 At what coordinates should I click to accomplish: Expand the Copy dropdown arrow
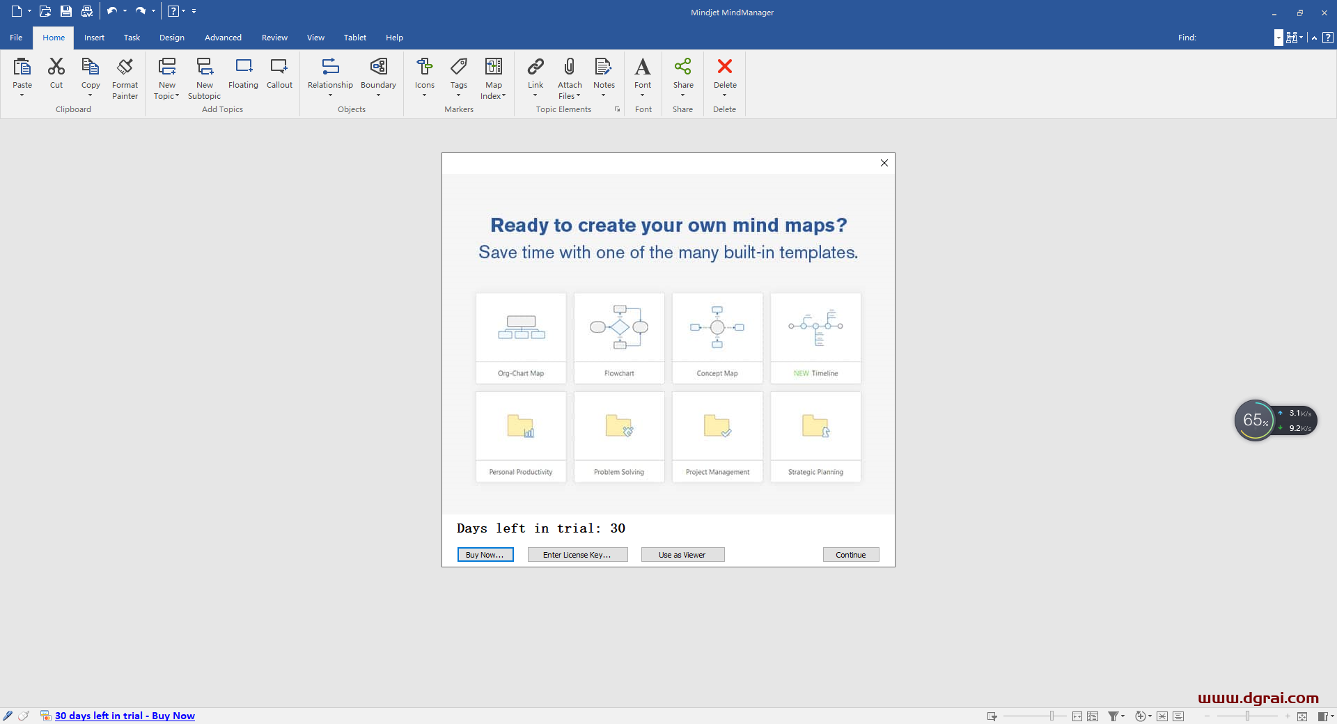91,95
